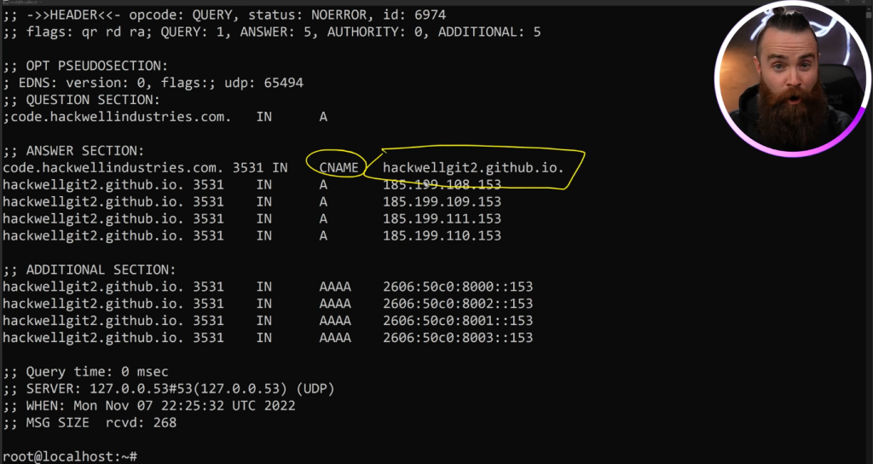Click the IPv6 address 2606:50c0:8000::153
Viewport: 873px width, 464px height.
point(458,287)
